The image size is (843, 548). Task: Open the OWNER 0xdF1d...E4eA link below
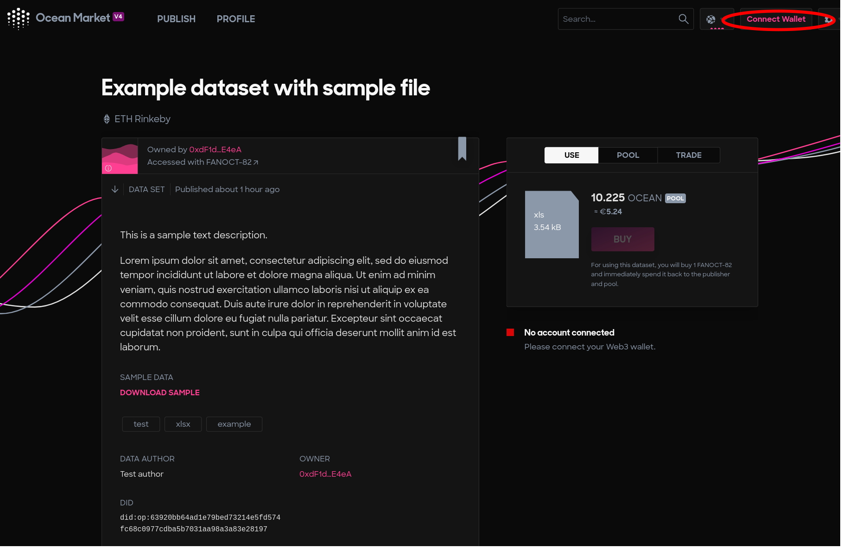click(x=326, y=475)
